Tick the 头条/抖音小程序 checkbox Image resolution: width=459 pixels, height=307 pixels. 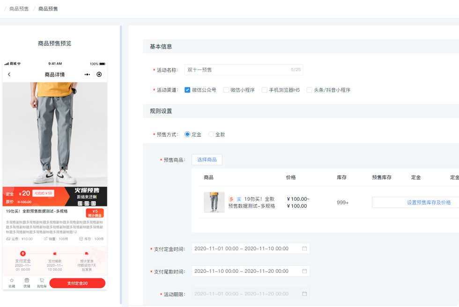click(x=310, y=90)
